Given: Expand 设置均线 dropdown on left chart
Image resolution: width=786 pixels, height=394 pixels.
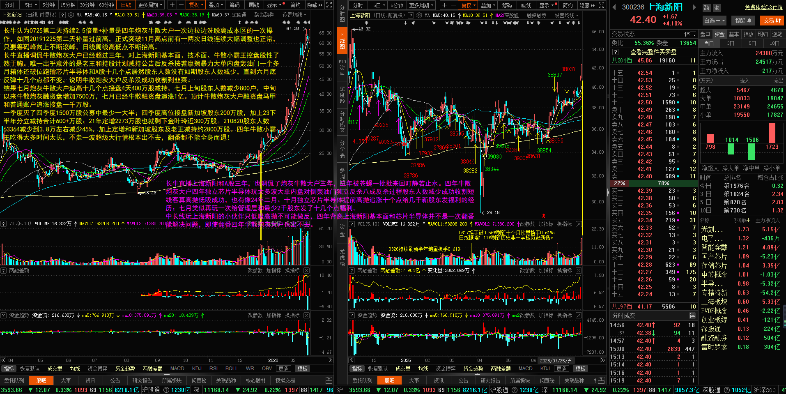Looking at the screenshot, I should (x=294, y=15).
